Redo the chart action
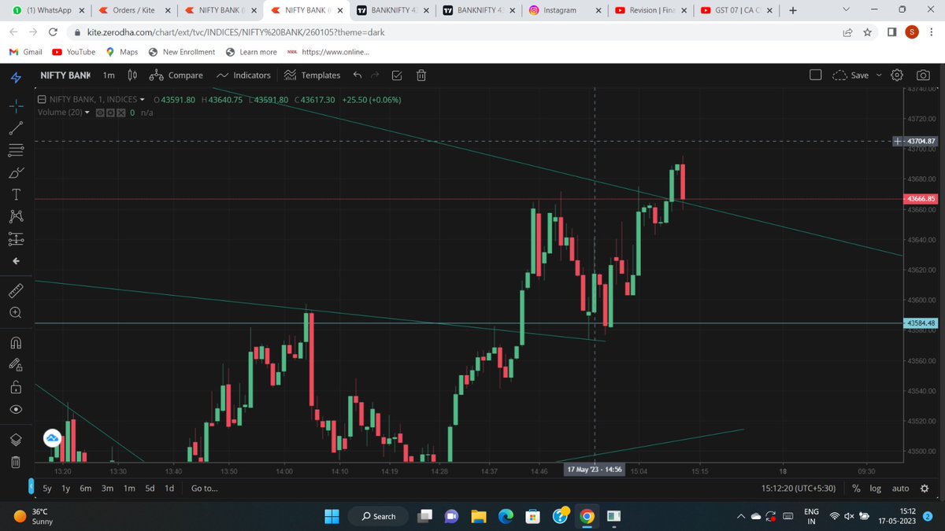This screenshot has height=531, width=945. tap(376, 76)
